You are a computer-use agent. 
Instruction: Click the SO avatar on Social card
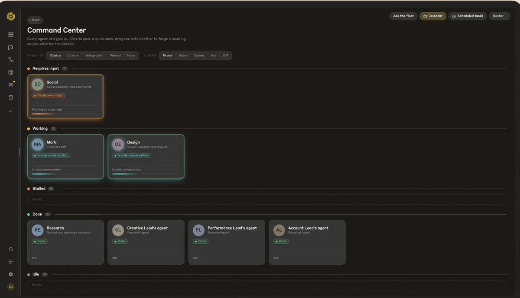(38, 84)
